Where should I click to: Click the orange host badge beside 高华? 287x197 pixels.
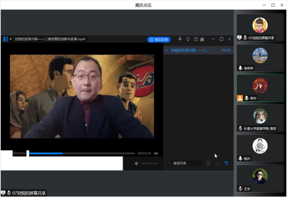tap(240, 98)
